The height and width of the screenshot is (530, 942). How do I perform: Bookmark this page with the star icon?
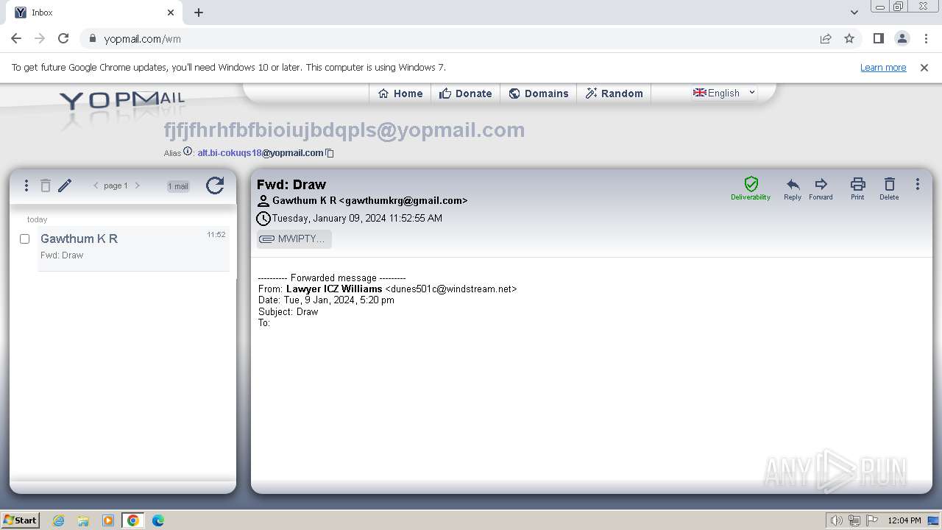849,38
